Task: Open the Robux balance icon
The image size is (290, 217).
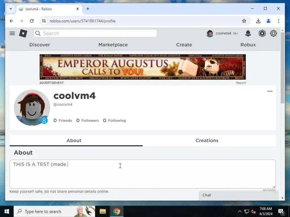Action: point(262,33)
